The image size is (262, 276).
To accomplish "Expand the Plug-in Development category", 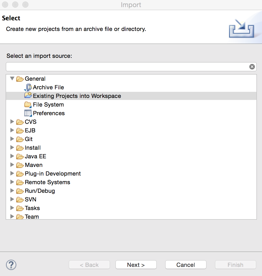I will [x=12, y=174].
